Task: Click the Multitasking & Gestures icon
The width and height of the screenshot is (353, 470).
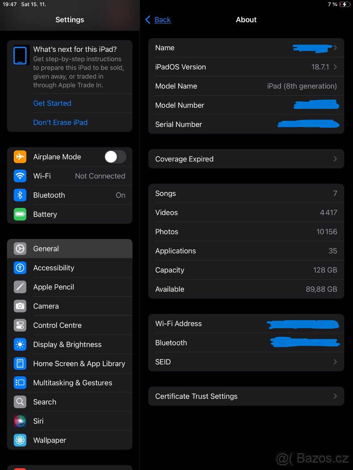Action: 20,383
